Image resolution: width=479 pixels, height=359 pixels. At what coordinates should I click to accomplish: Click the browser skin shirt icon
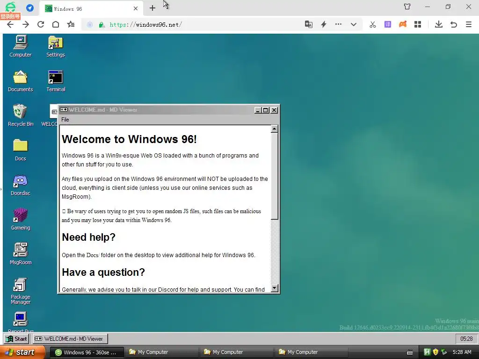(407, 7)
